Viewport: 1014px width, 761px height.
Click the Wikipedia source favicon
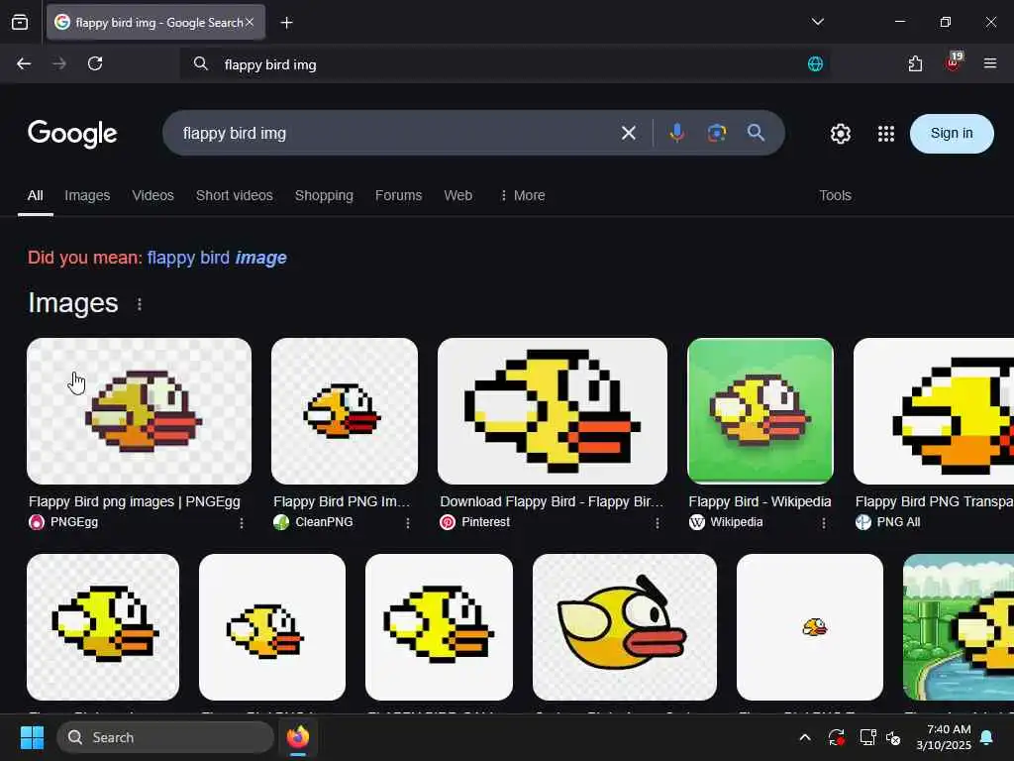click(696, 522)
